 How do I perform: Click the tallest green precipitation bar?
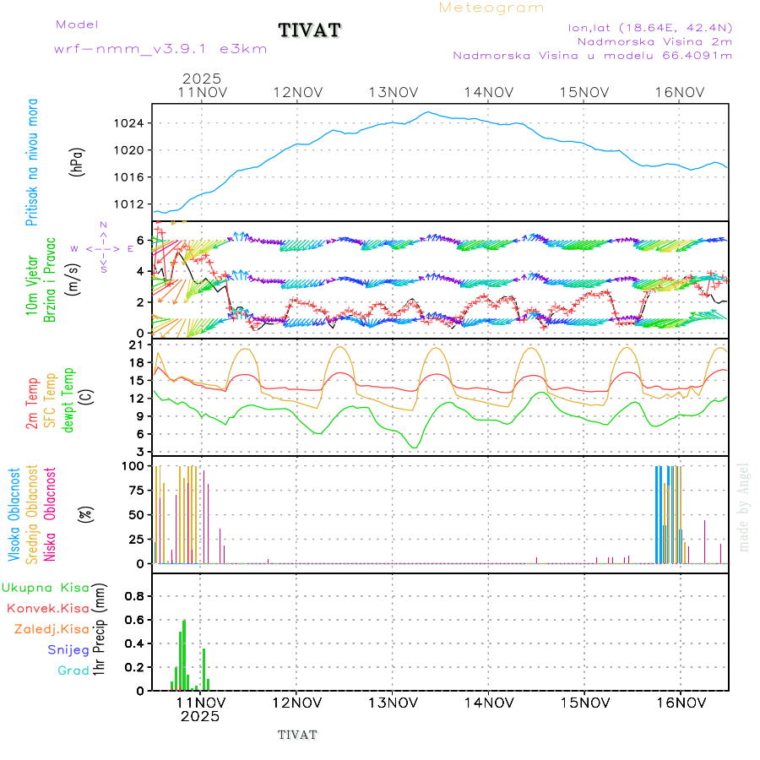[184, 655]
